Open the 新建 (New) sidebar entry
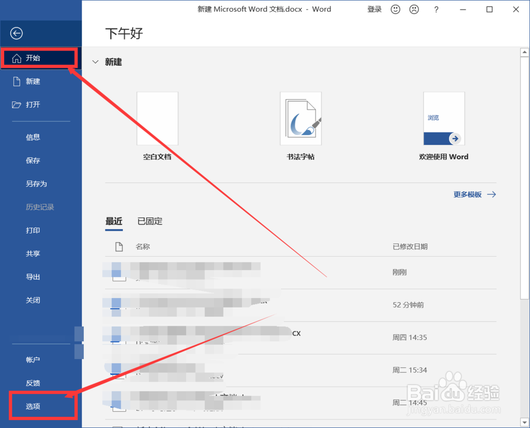 click(x=33, y=81)
